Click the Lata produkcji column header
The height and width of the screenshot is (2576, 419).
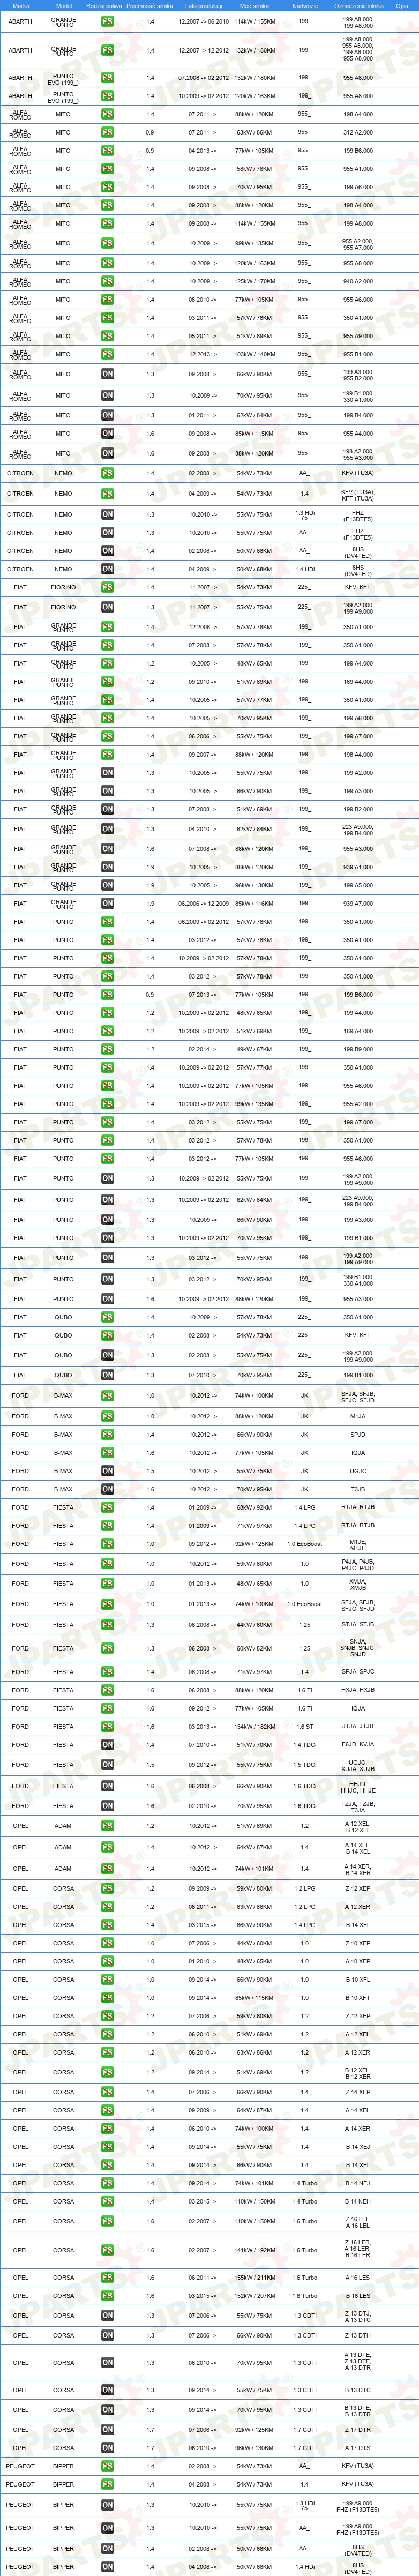coord(204,5)
